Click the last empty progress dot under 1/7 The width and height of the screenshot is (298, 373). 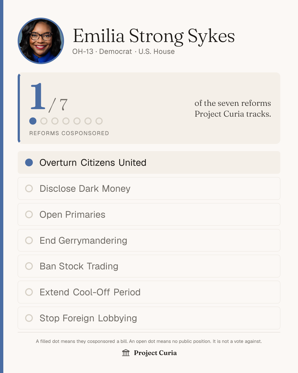tap(99, 121)
